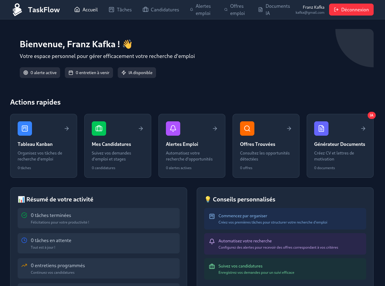
Task: Click the 0 offres count text
Action: [246, 168]
